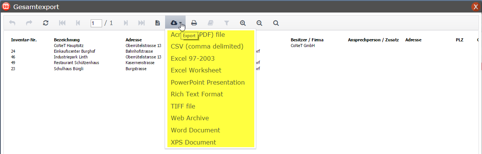
Task: Click the Inventar-Nr. column header
Action: tap(24, 40)
